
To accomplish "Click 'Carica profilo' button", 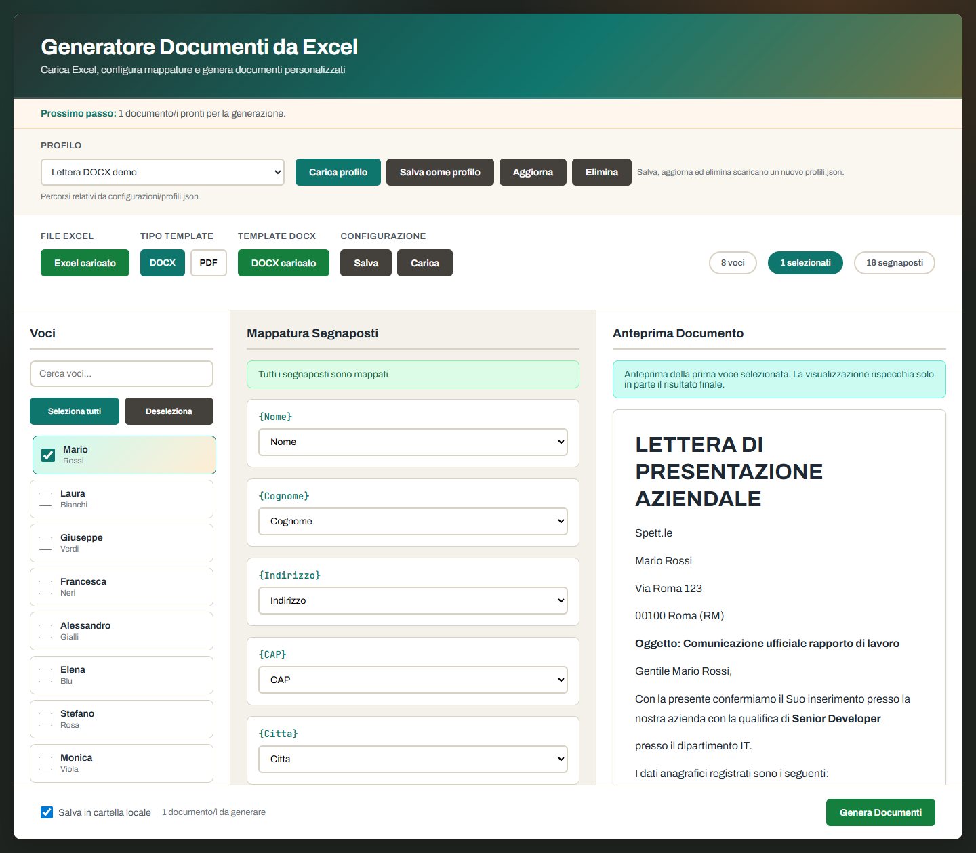I will point(338,172).
